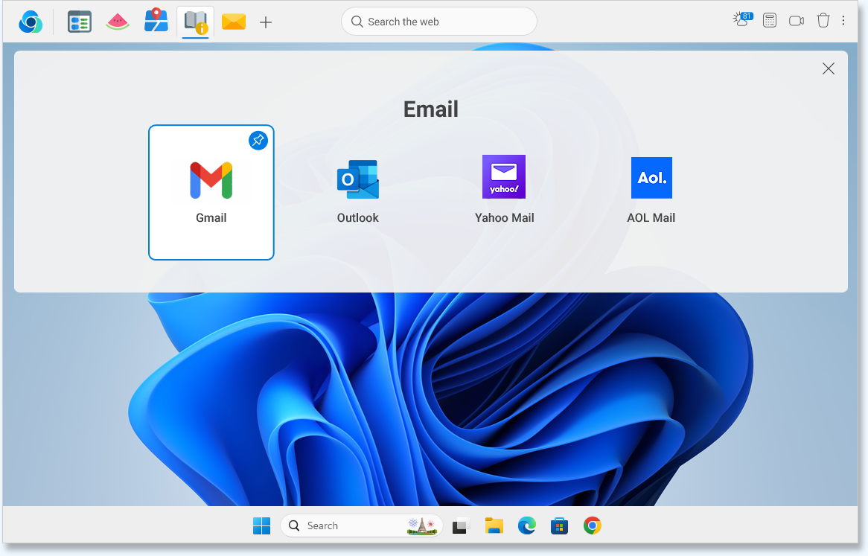
Task: Switch to the yellow envelope mail tab
Action: click(x=234, y=22)
